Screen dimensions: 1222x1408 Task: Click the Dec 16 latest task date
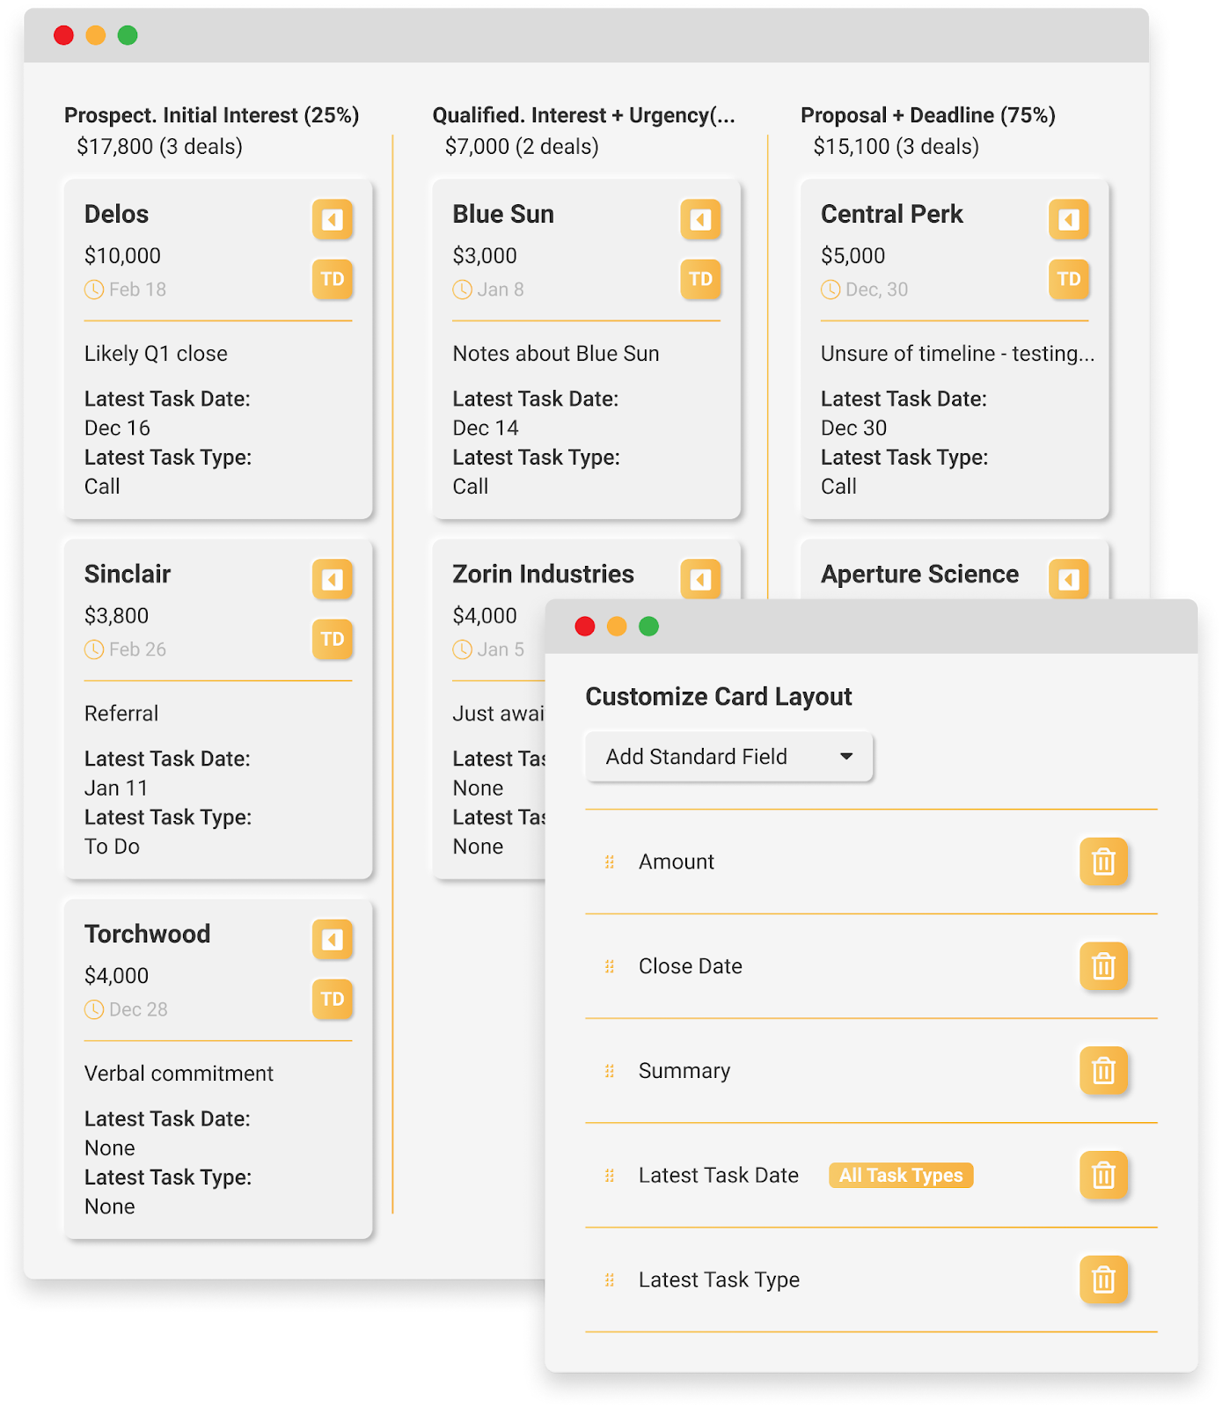tap(117, 428)
